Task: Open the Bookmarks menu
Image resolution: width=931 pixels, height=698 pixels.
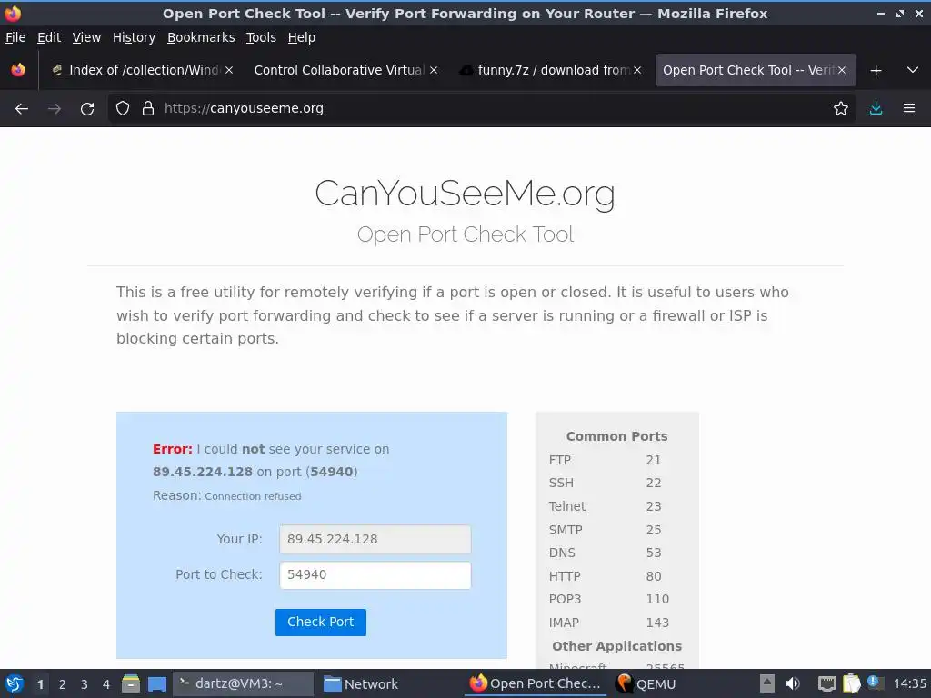Action: point(201,37)
